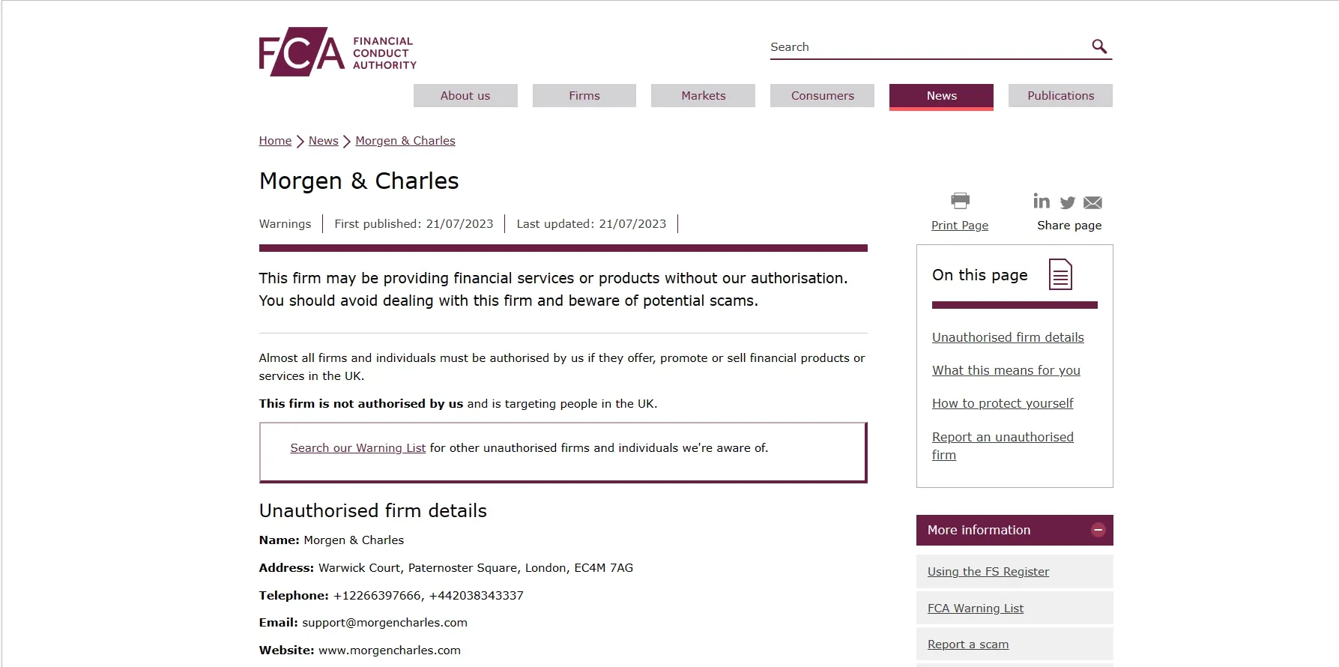The image size is (1339, 667).
Task: Go to the Home breadcrumb link
Action: pyautogui.click(x=275, y=141)
